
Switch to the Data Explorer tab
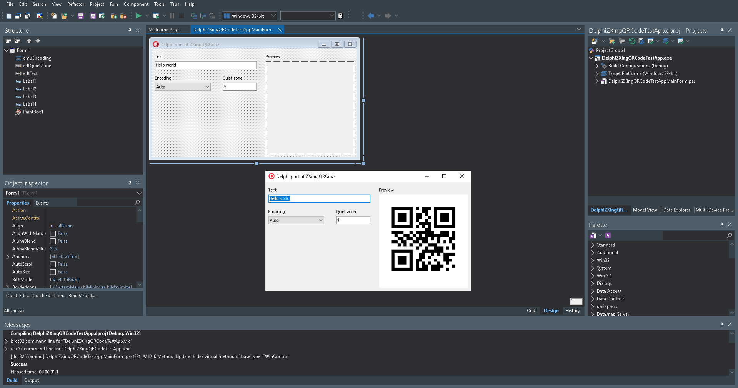[677, 210]
